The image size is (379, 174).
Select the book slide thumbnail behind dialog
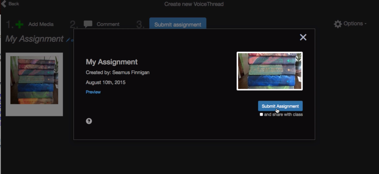(x=34, y=80)
